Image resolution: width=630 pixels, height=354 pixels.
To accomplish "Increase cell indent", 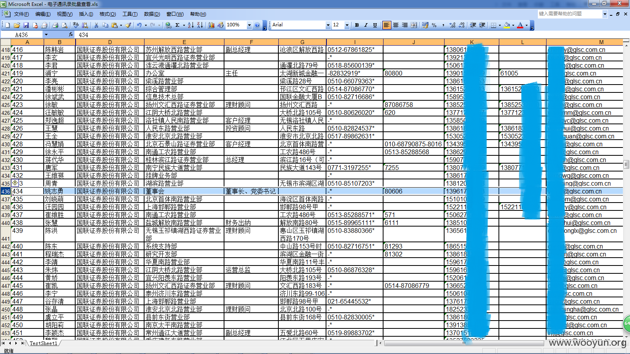I will [482, 25].
